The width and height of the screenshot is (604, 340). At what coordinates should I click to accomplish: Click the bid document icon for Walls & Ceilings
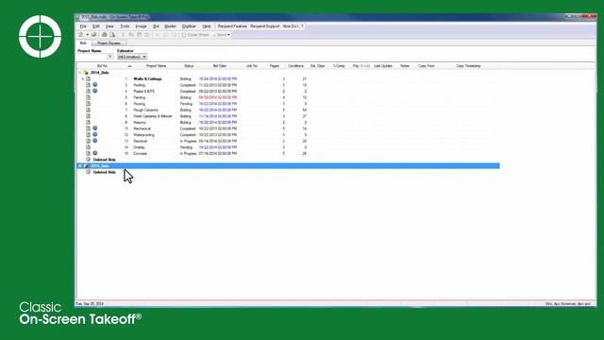(x=88, y=78)
